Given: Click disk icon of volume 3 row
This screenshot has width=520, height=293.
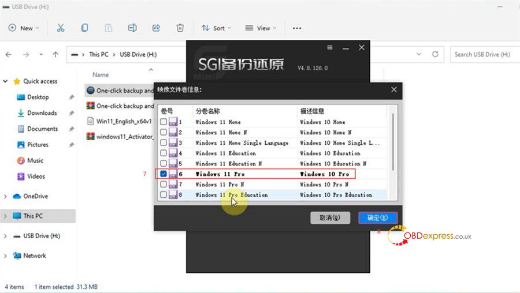Looking at the screenshot, I should (x=173, y=142).
